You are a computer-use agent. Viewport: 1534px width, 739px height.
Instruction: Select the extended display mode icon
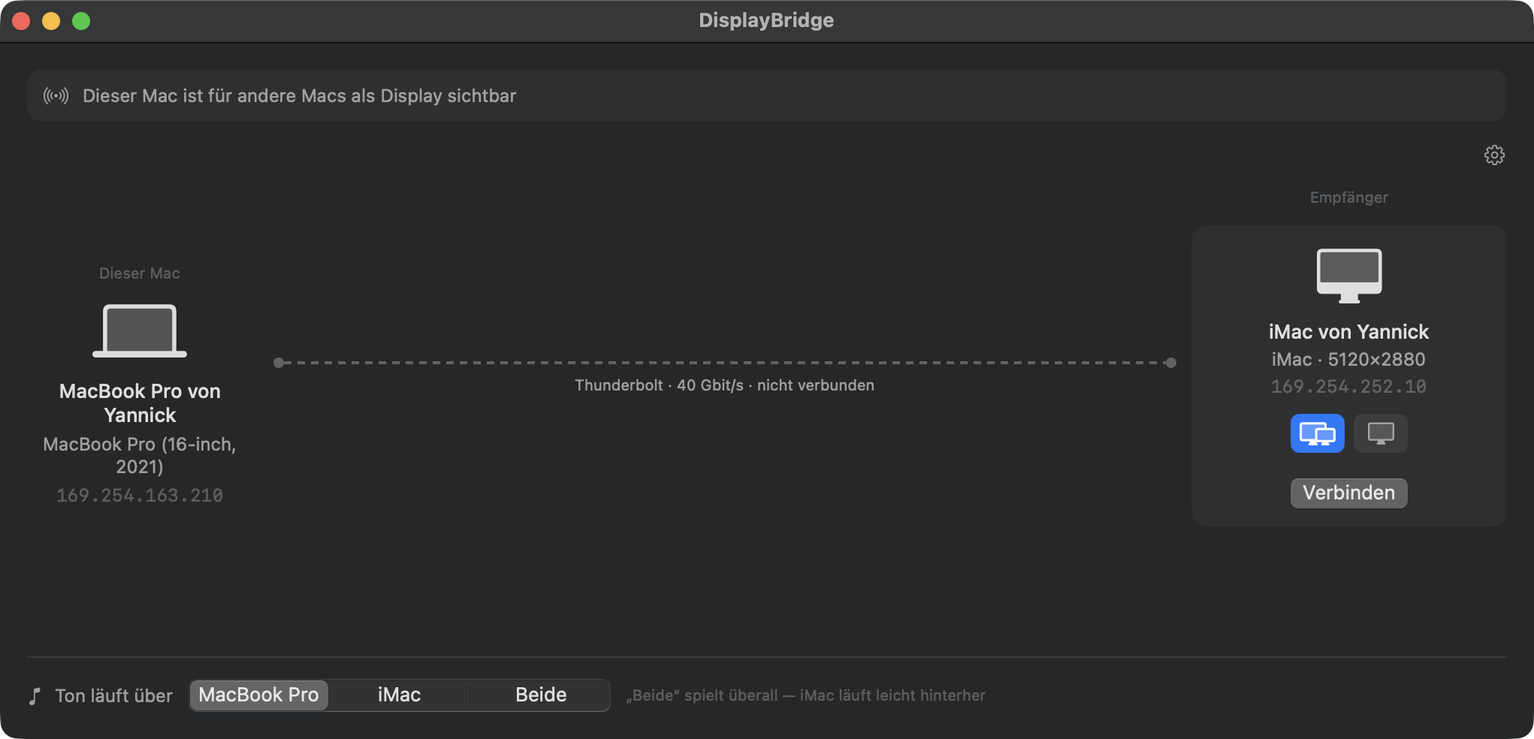click(1317, 433)
